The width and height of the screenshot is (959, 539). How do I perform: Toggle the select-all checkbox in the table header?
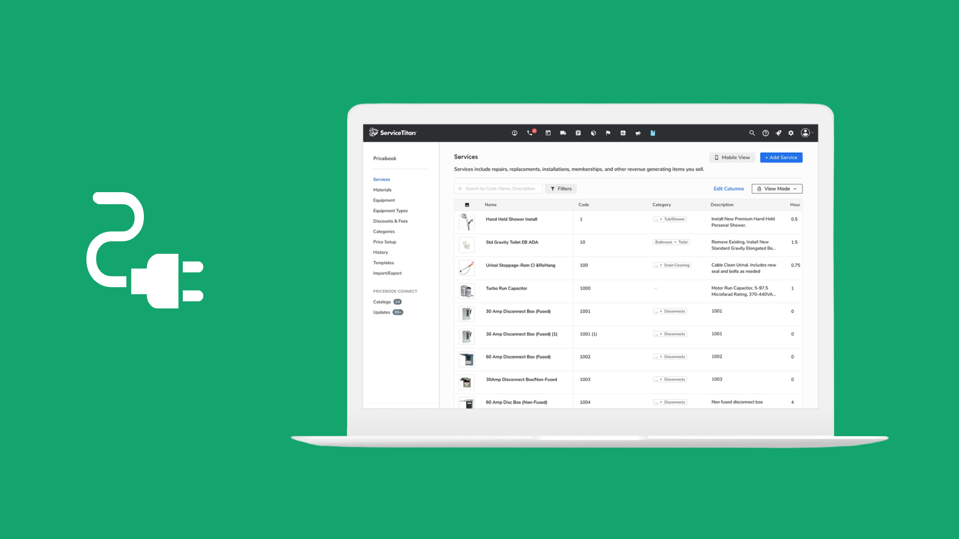(467, 205)
